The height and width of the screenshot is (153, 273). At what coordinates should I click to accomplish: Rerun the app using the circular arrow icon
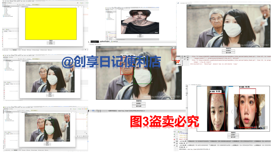(x=2, y=31)
